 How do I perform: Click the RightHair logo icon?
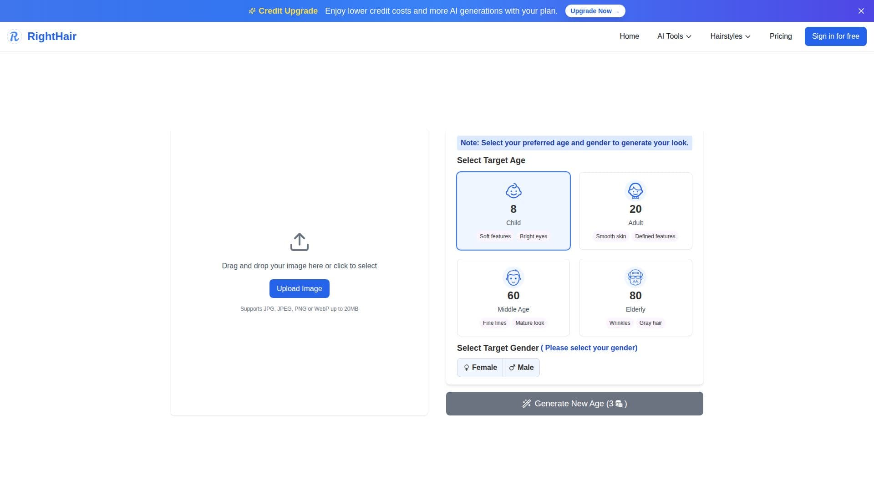[x=14, y=36]
